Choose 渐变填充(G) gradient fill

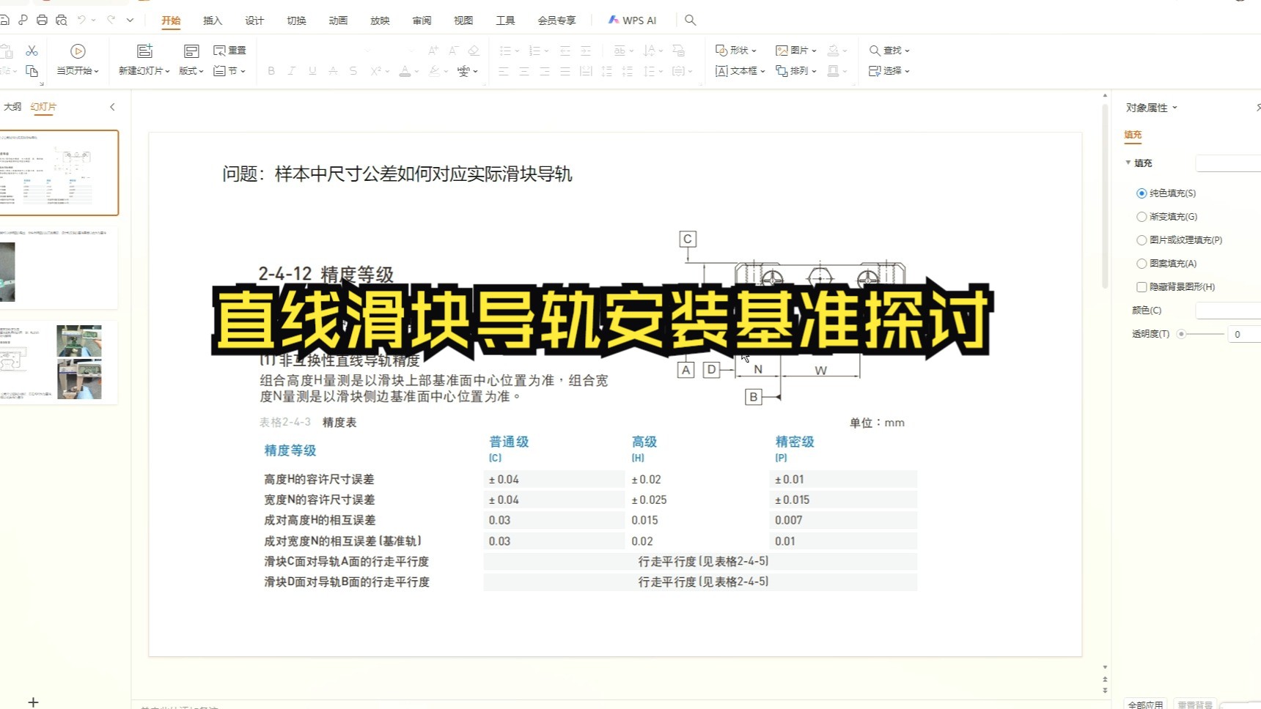pyautogui.click(x=1141, y=216)
